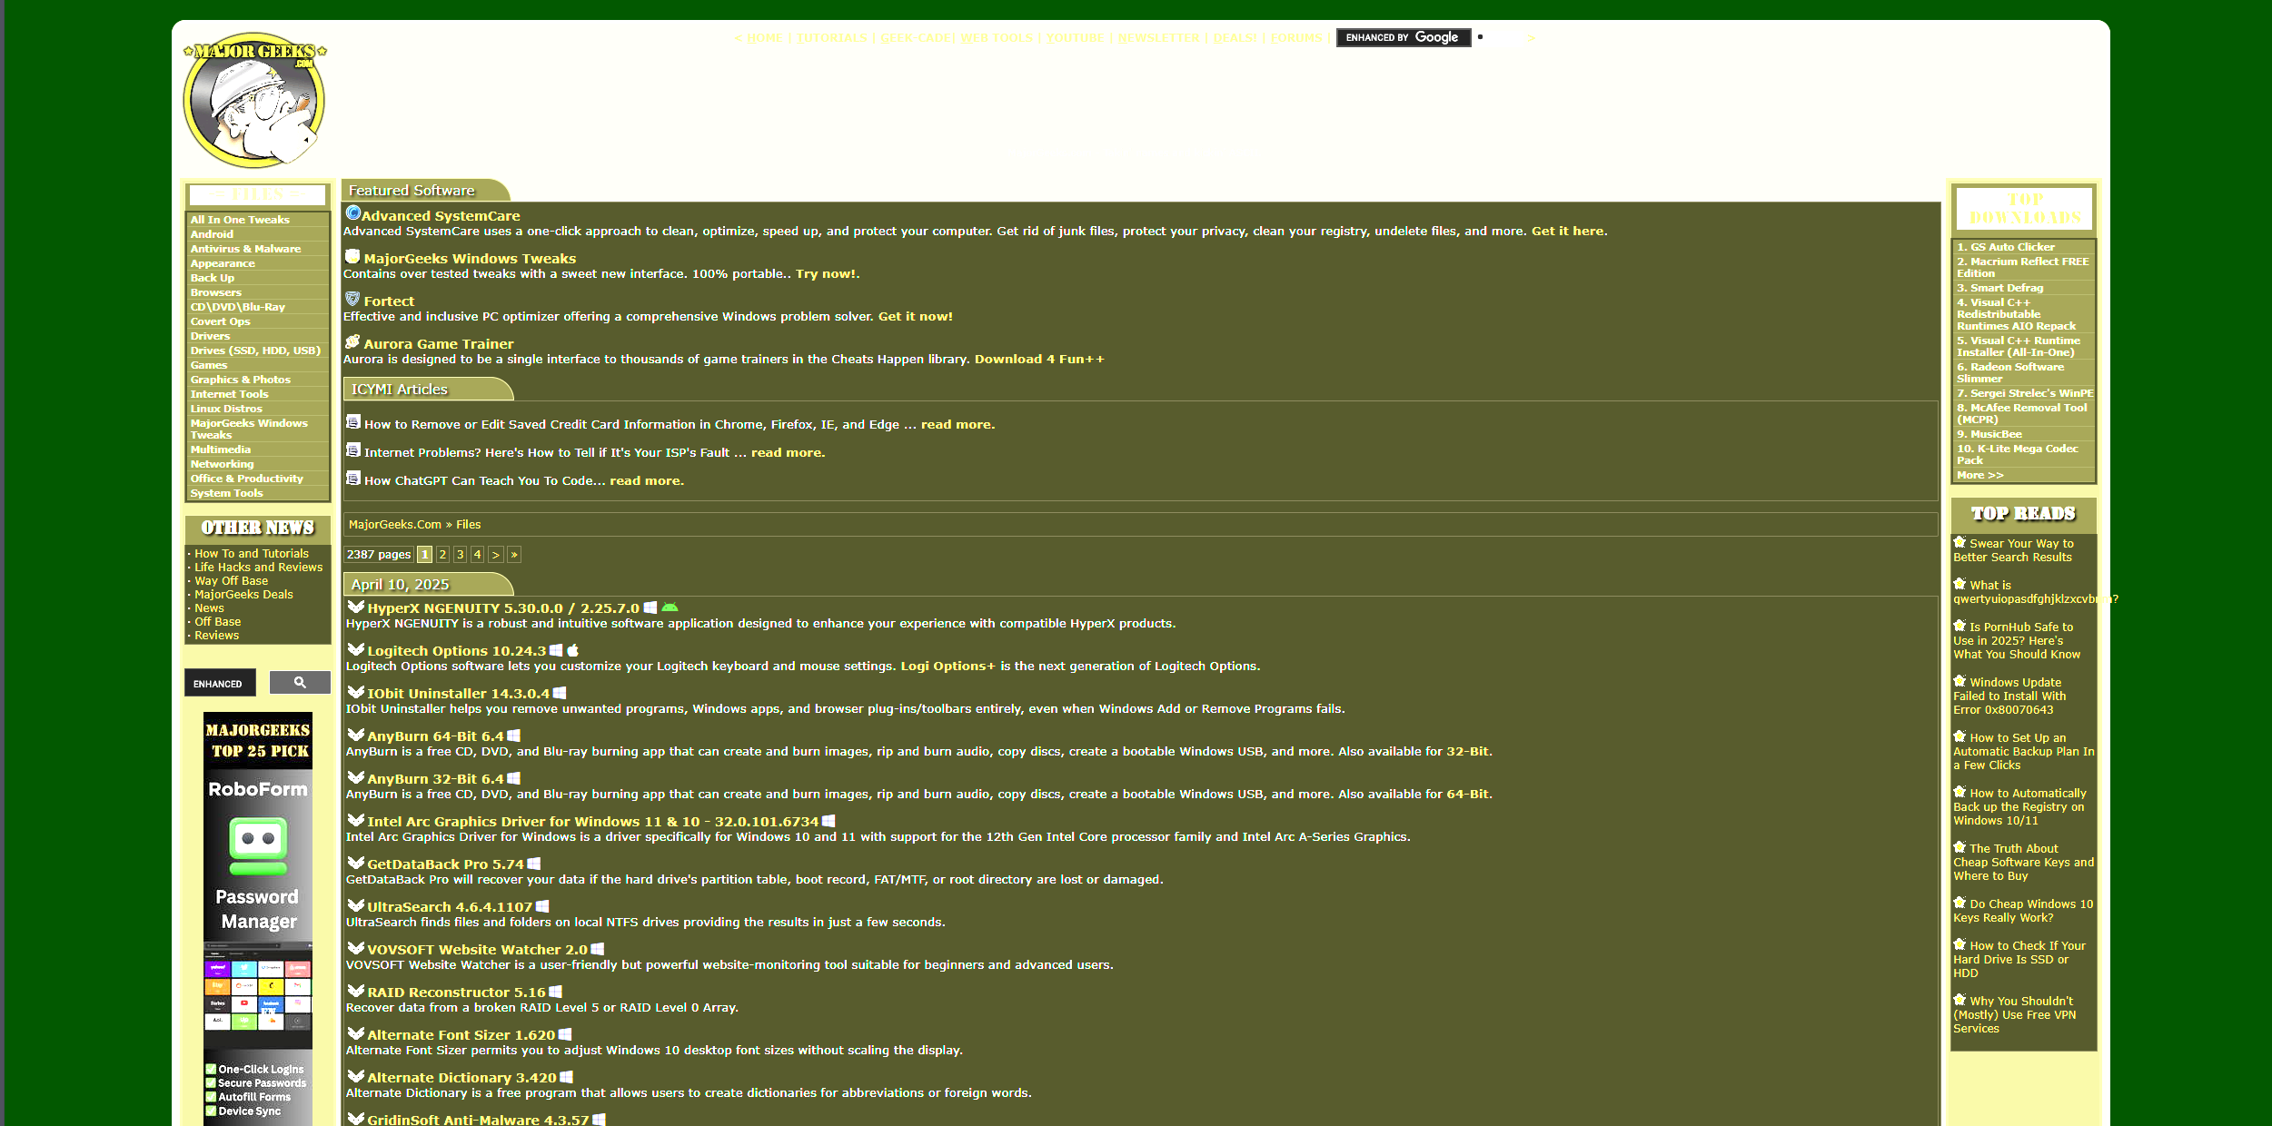Click the sidebar ENHANCED search input
2272x1126 pixels.
(x=220, y=683)
